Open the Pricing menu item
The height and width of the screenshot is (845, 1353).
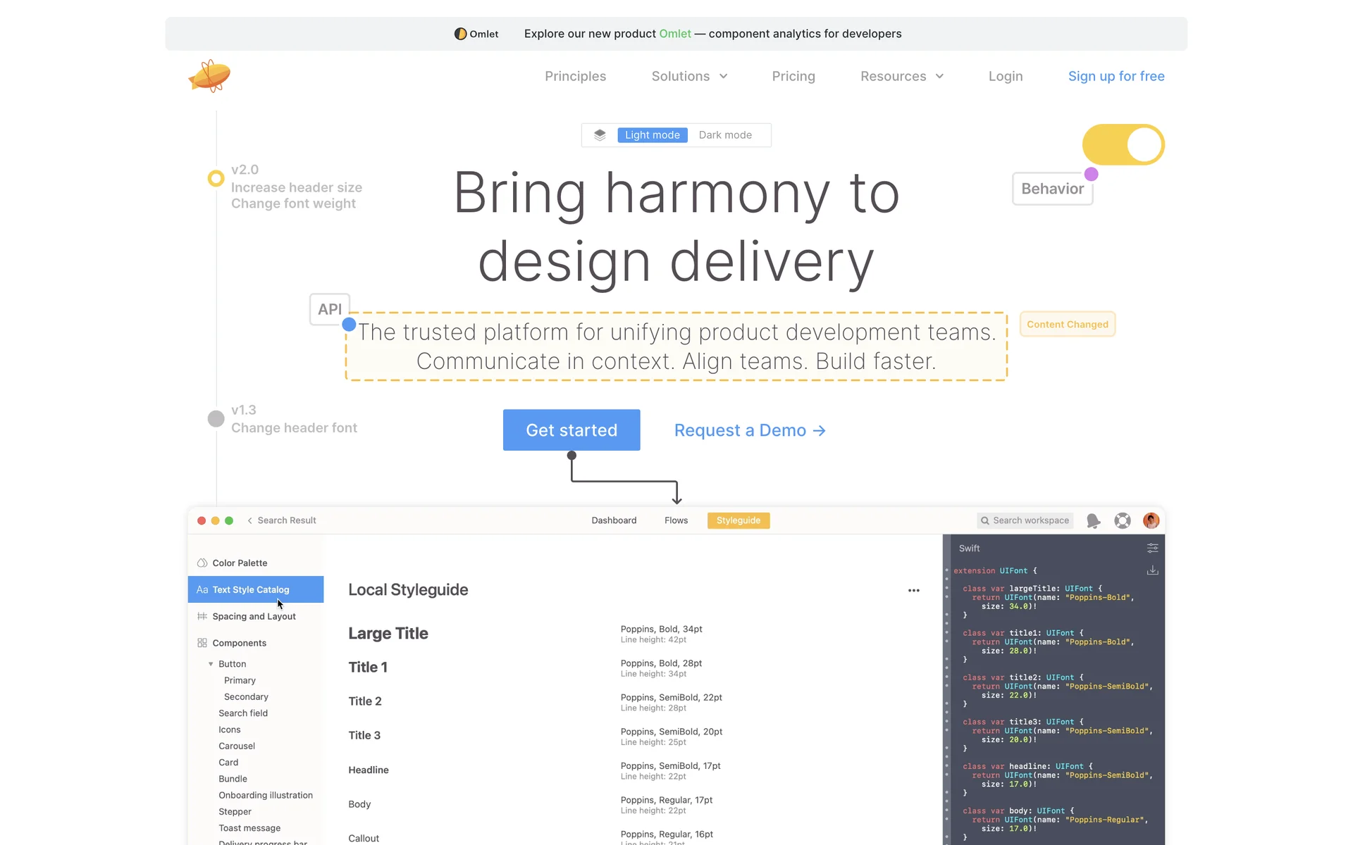click(x=793, y=76)
